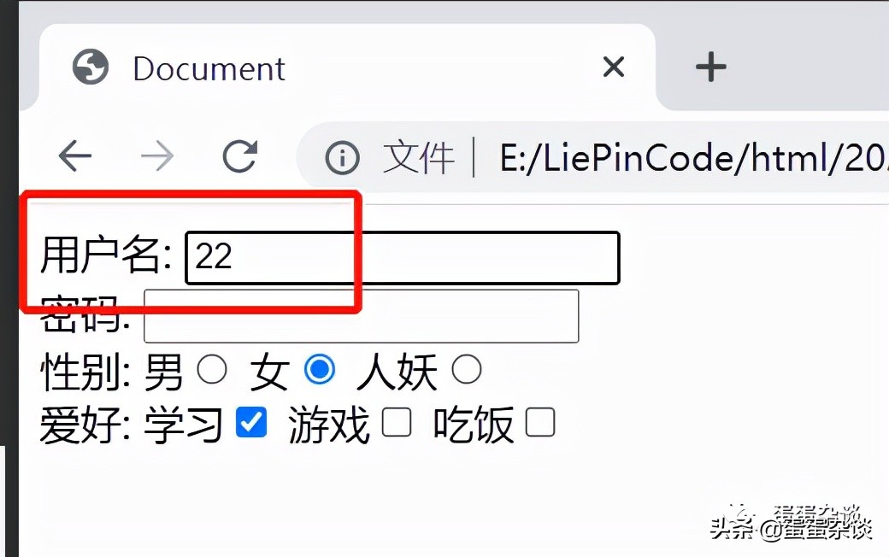Select the 女 radio button
The image size is (889, 557).
click(320, 369)
